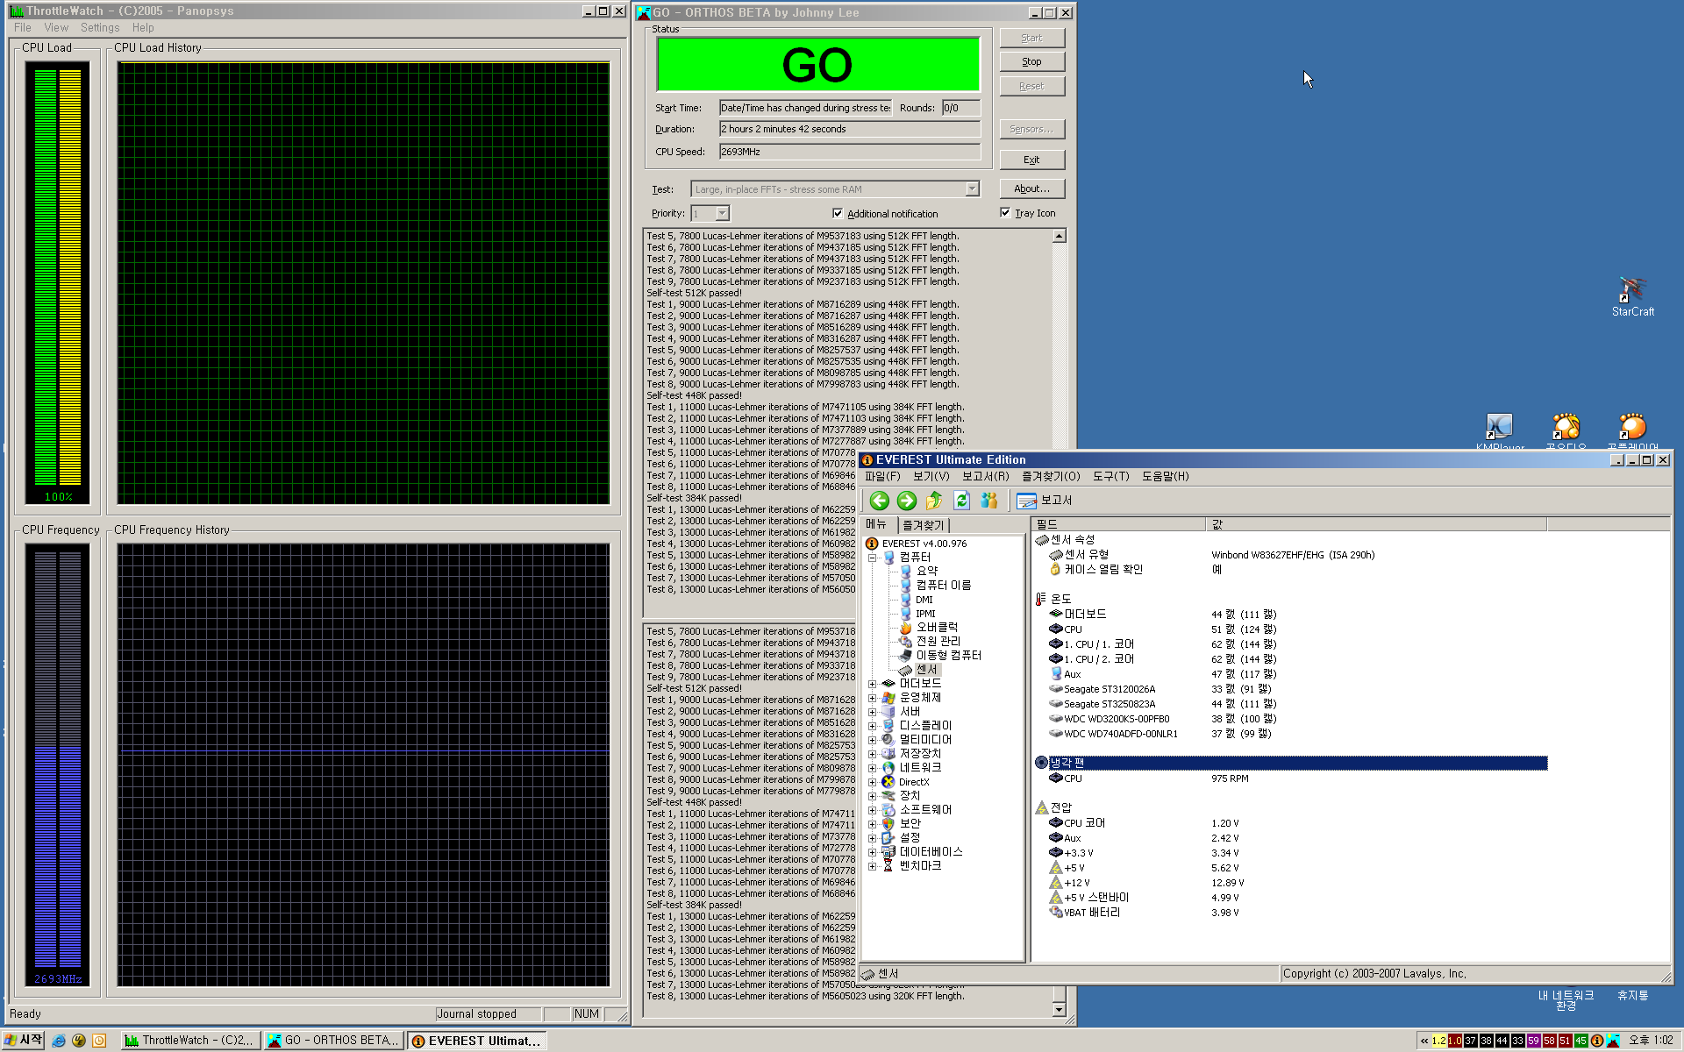Click the green 45 temperature tray icon

click(1581, 1041)
